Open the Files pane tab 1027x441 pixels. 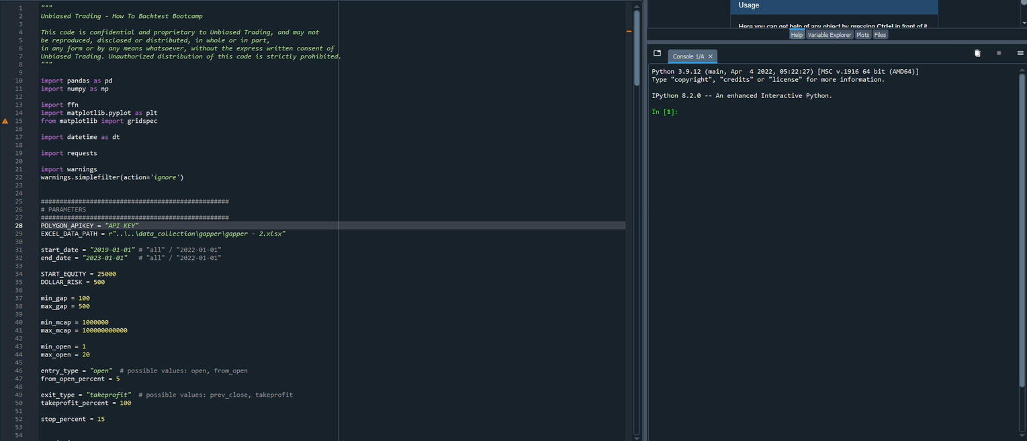(x=880, y=35)
